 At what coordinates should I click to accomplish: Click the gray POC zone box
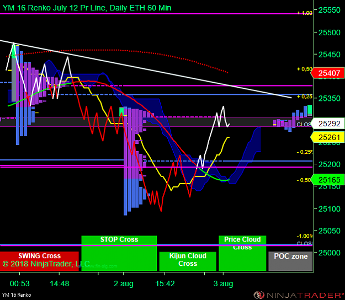pyautogui.click(x=290, y=261)
